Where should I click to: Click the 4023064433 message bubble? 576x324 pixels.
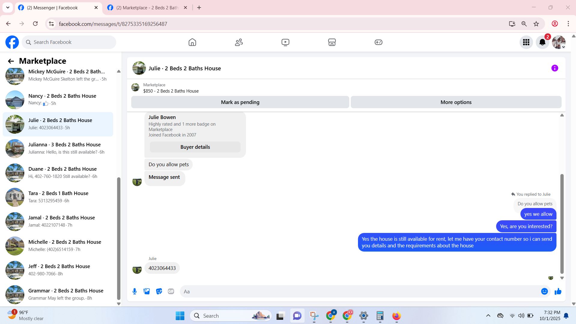click(x=162, y=268)
